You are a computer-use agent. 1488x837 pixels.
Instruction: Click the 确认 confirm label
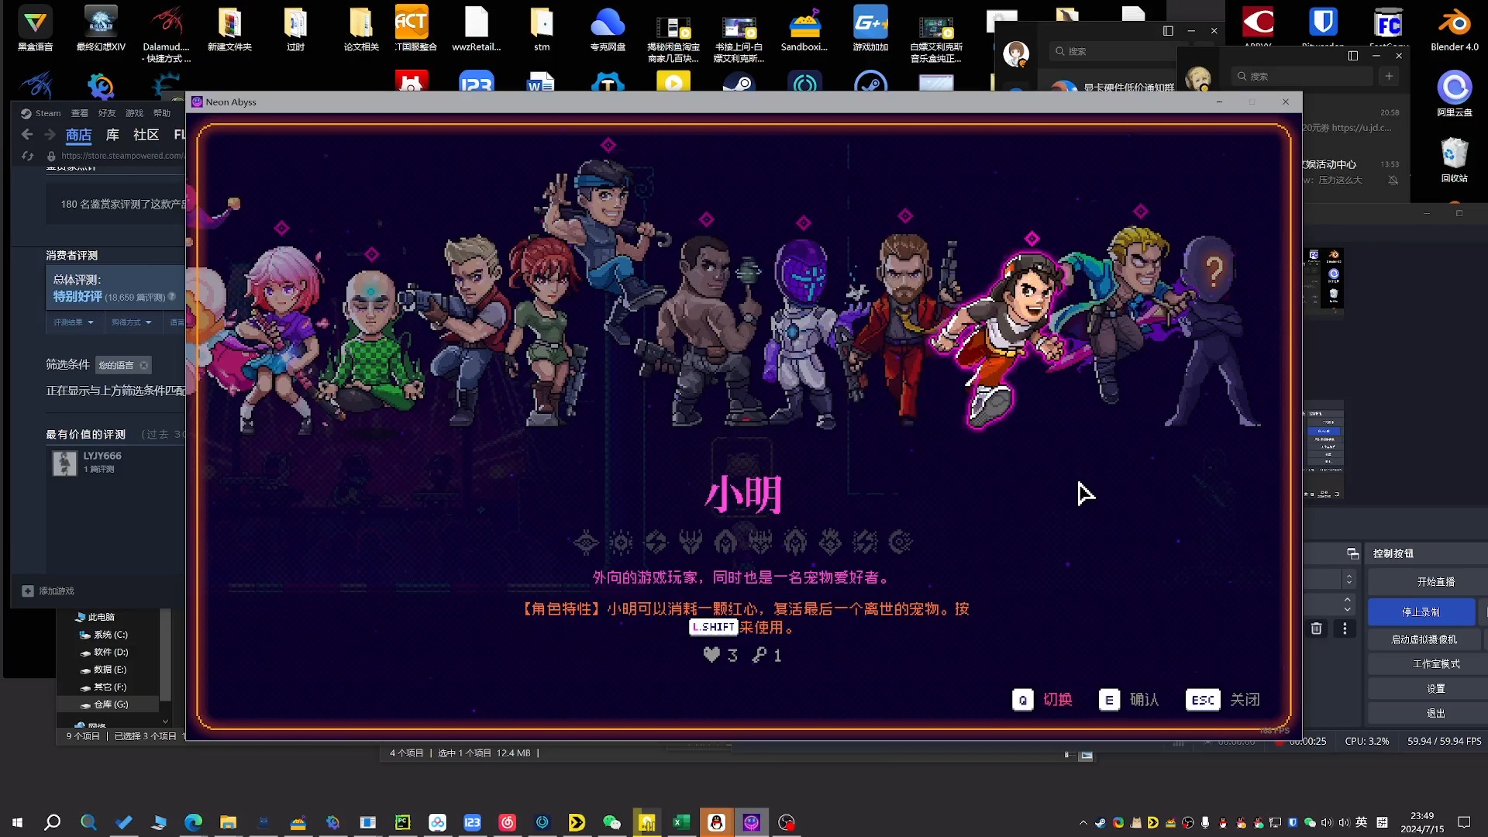[1145, 700]
